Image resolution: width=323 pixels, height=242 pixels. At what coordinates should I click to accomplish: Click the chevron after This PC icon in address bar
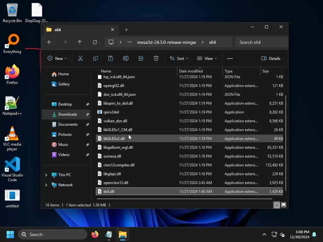pyautogui.click(x=120, y=42)
